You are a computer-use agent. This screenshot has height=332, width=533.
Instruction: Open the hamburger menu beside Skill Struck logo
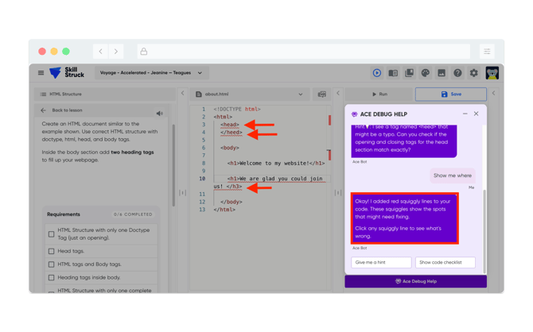[41, 73]
